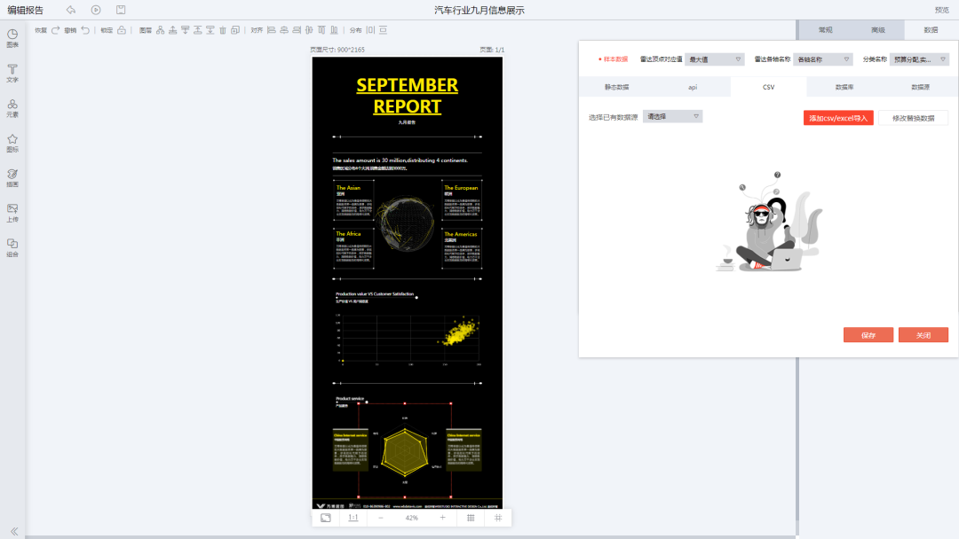Click the duplicate copy icon in toolbar
Screen dimensions: 959x539
pos(235,30)
